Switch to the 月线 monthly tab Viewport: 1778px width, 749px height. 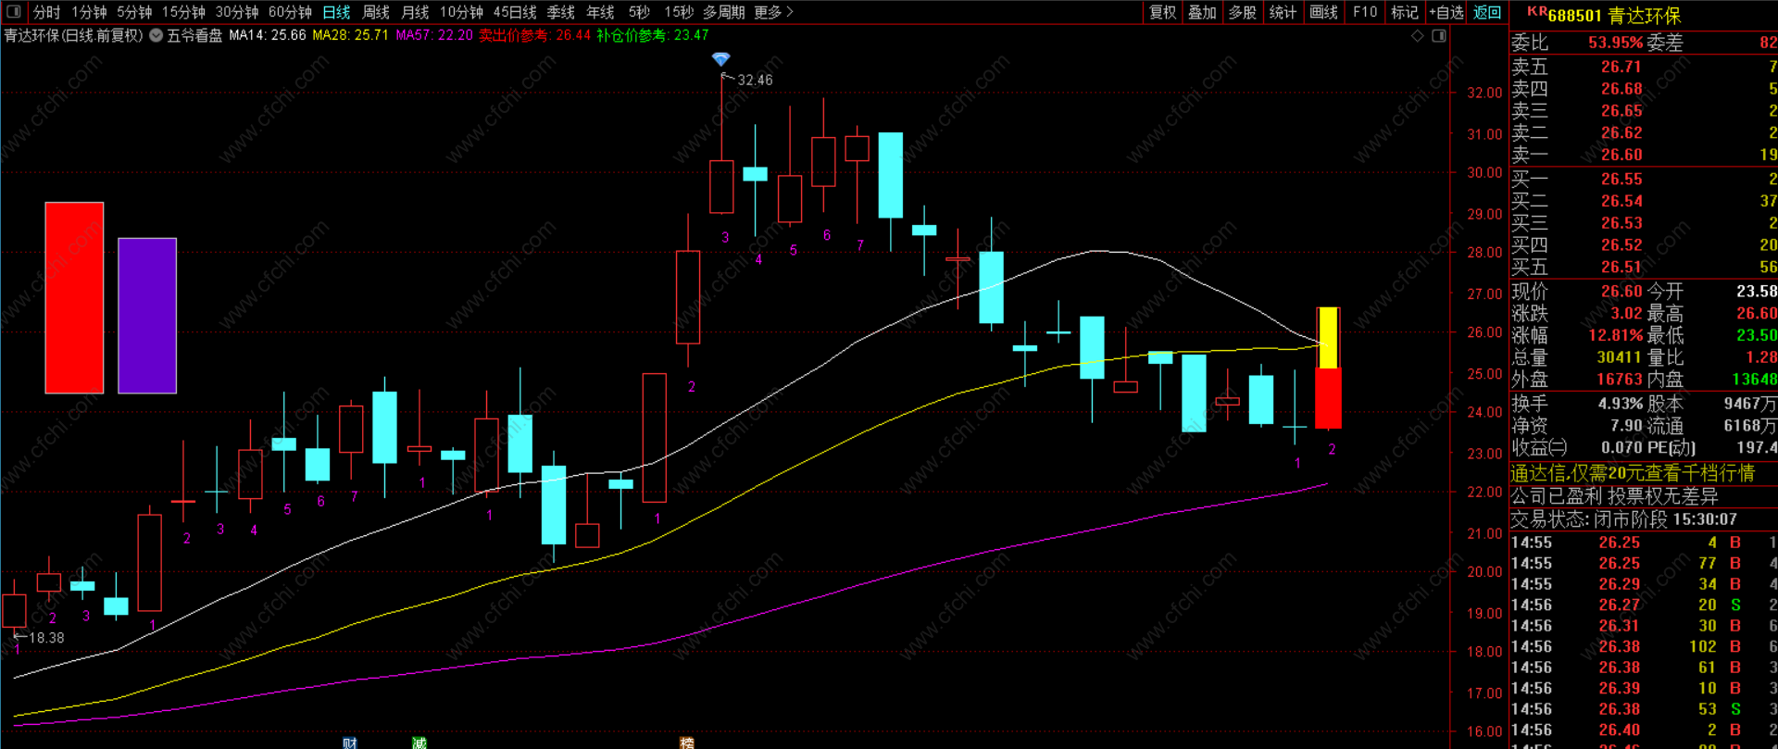point(415,12)
